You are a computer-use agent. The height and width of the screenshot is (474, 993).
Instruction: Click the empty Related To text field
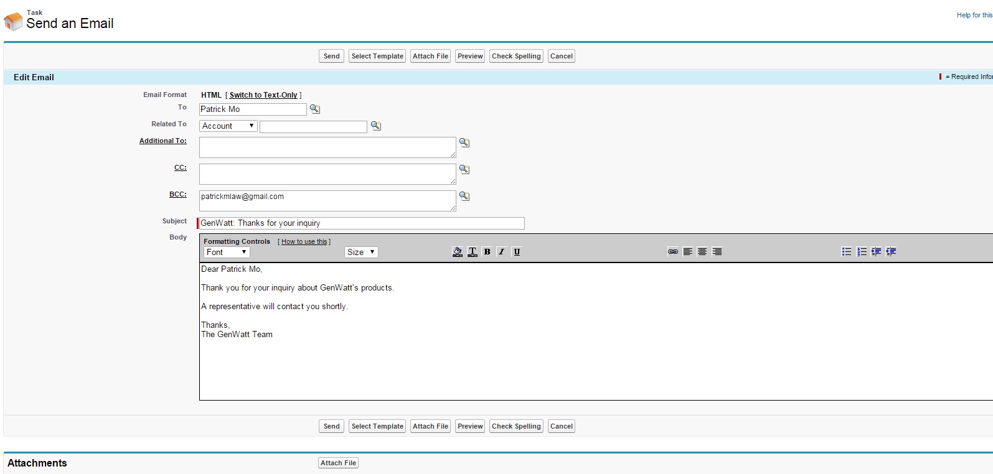[x=313, y=126]
